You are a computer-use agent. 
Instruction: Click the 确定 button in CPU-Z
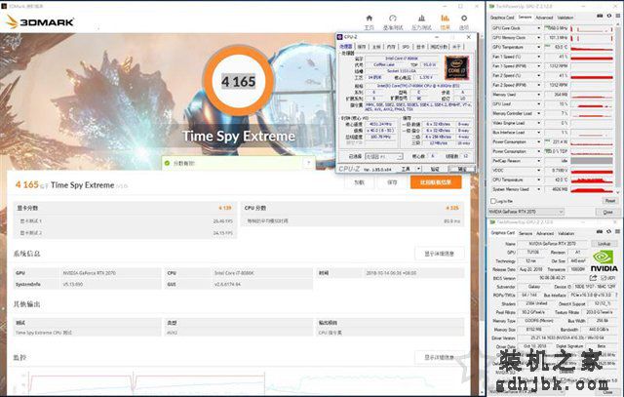coord(461,169)
